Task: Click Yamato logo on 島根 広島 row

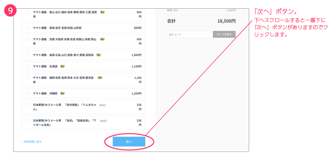Action: point(99,55)
